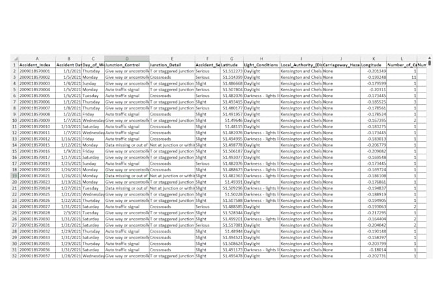Click latitude value 51.528344
443x299 pixels.
pos(232,213)
